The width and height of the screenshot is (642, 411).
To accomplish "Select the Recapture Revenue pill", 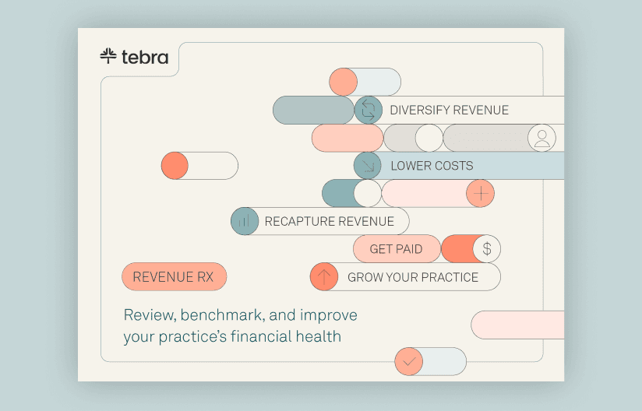I will 319,221.
